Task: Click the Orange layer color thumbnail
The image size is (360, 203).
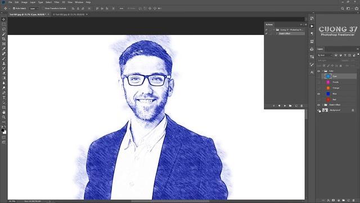Action: pyautogui.click(x=328, y=88)
